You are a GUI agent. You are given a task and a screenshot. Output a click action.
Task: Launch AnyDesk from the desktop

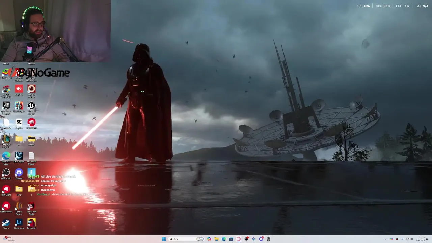click(x=19, y=90)
